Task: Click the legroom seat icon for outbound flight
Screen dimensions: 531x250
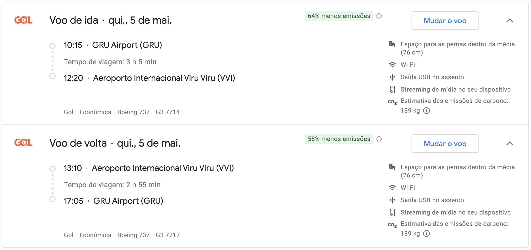Action: click(392, 44)
